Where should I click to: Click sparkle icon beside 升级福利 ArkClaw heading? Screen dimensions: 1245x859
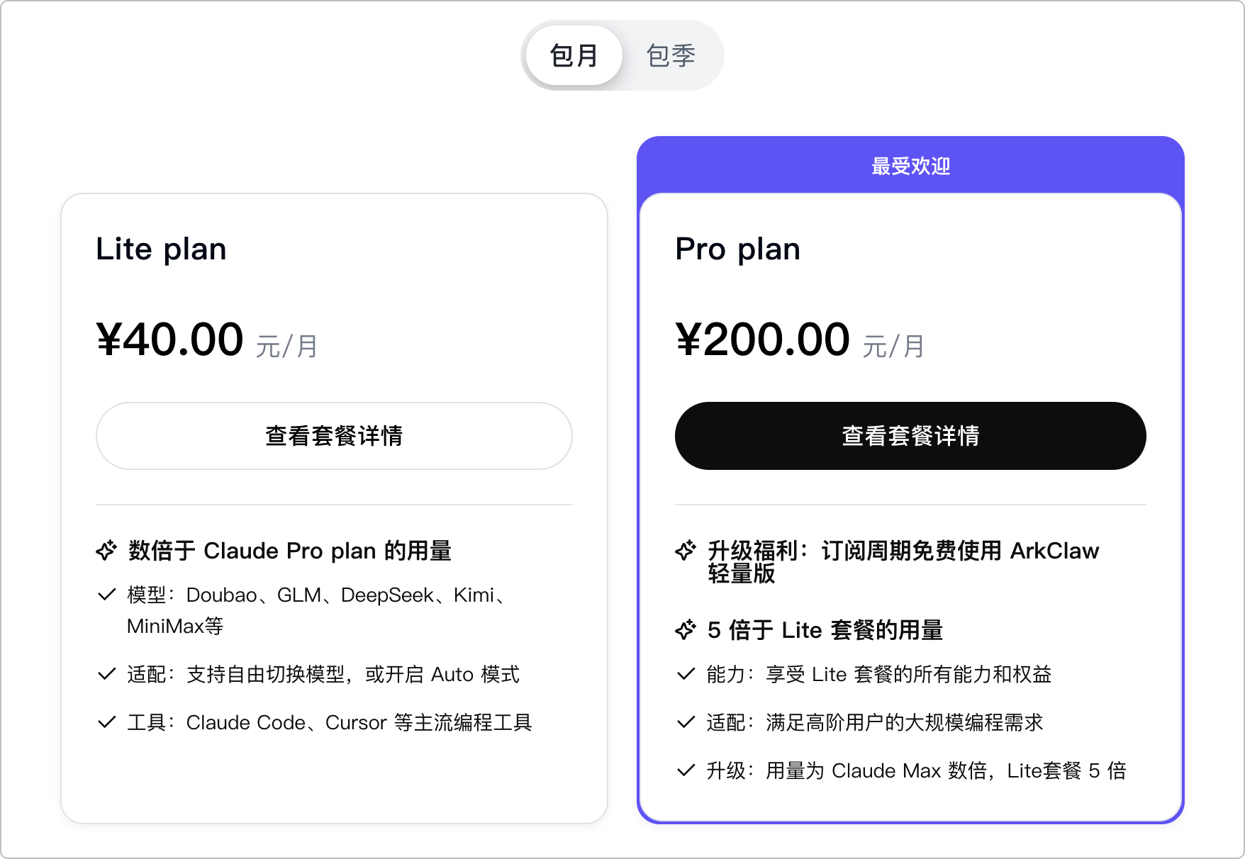point(686,551)
